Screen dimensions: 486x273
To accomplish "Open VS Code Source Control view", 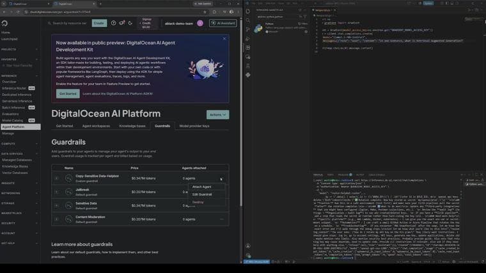I will click(248, 29).
